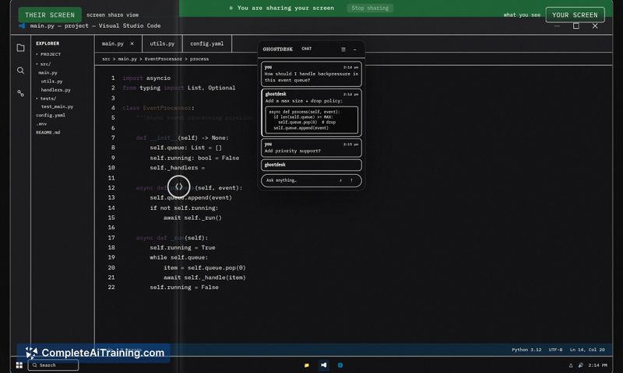Click the VS Code logo in title bar
The image size is (623, 373).
coord(22,26)
